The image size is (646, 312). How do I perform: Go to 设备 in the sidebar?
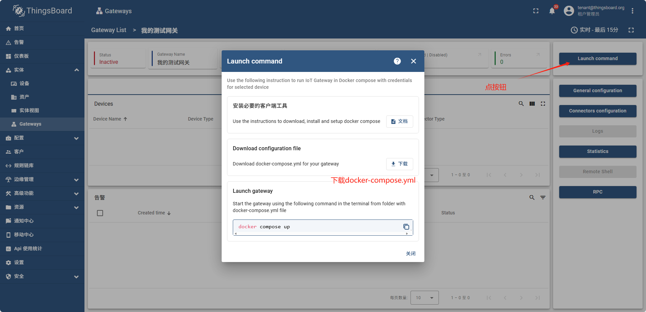(x=24, y=83)
